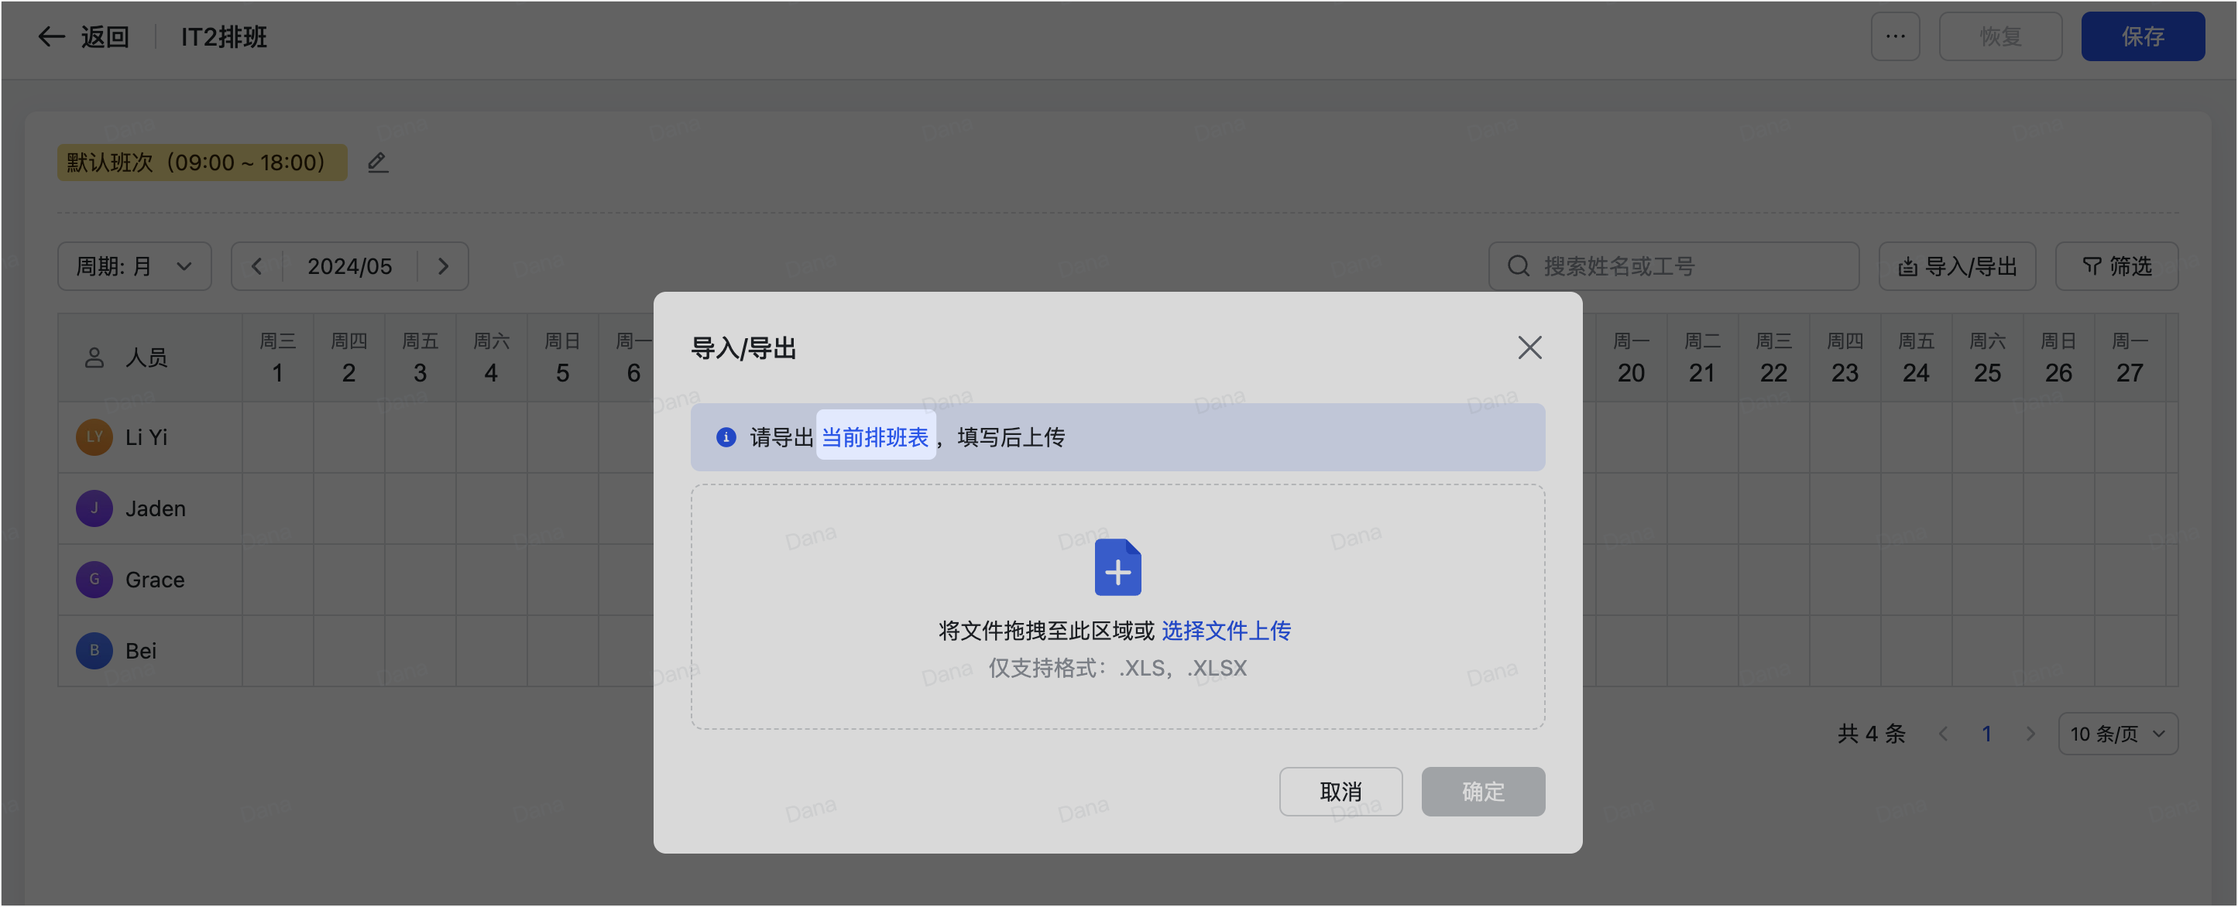Click the Bei avatar
The height and width of the screenshot is (907, 2238).
(94, 650)
